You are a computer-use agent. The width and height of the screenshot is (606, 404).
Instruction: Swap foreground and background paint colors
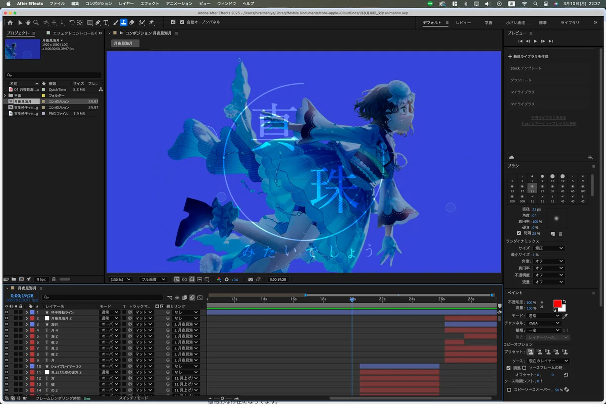click(564, 302)
